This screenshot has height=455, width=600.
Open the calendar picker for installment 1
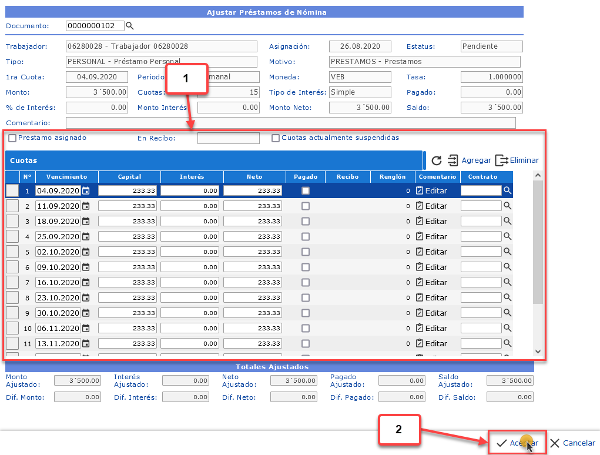click(86, 191)
